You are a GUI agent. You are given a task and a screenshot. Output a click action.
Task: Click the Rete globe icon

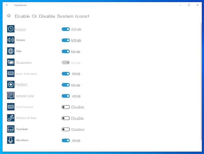tap(11, 51)
